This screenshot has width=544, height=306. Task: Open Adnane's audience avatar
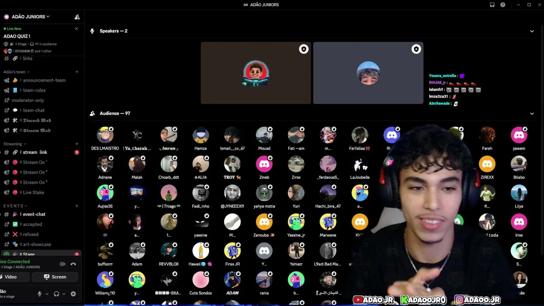(x=105, y=164)
